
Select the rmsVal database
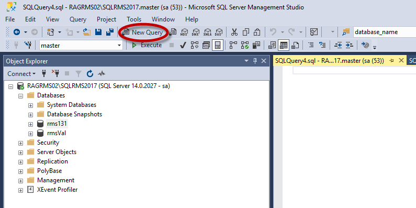56,133
